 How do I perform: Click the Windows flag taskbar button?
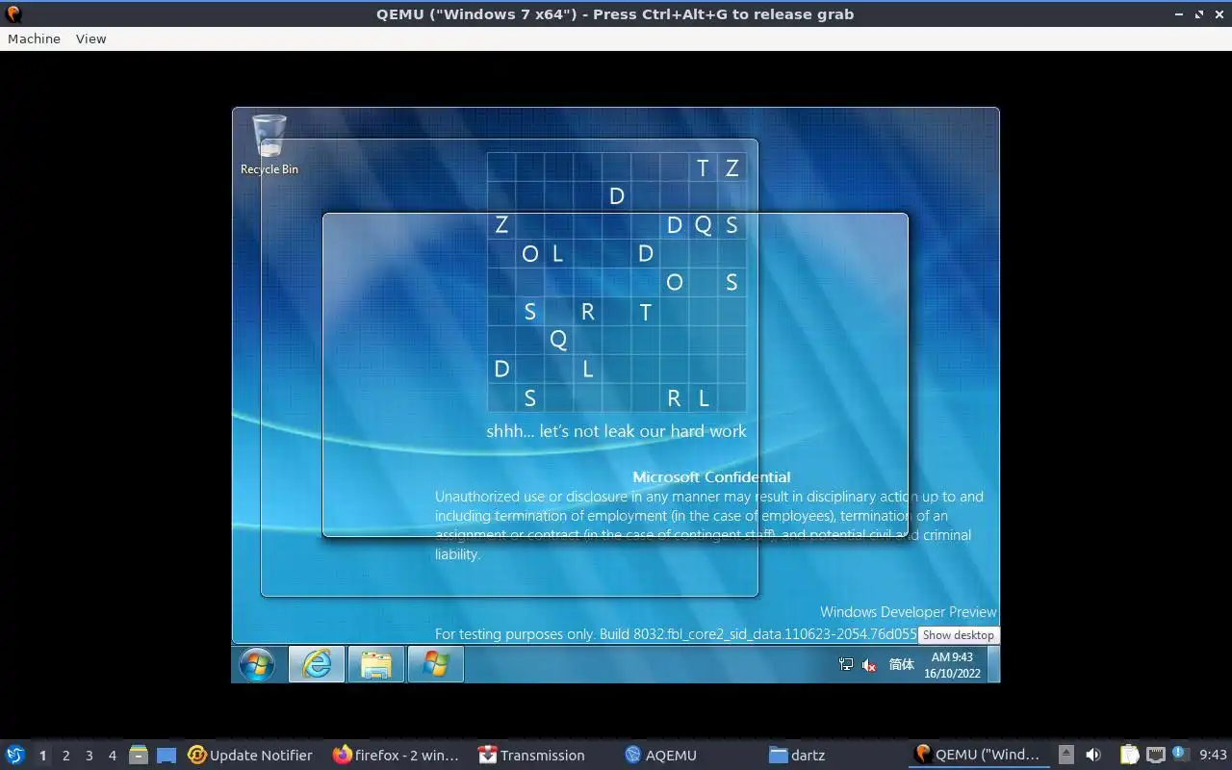coord(435,664)
